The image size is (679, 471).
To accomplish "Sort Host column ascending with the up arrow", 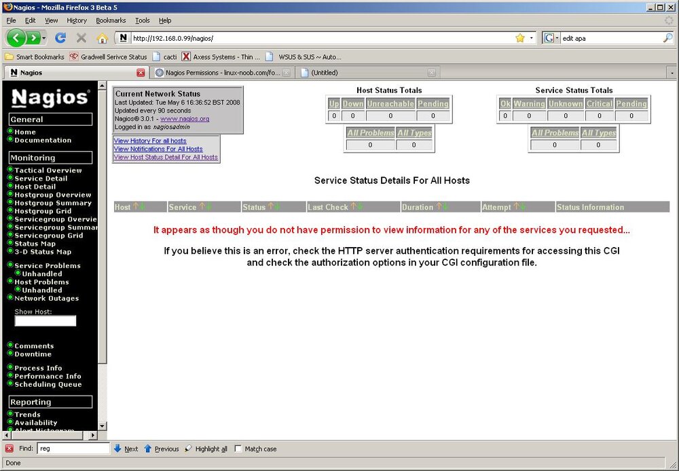I will 136,206.
